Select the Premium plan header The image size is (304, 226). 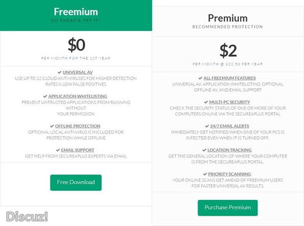228,21
